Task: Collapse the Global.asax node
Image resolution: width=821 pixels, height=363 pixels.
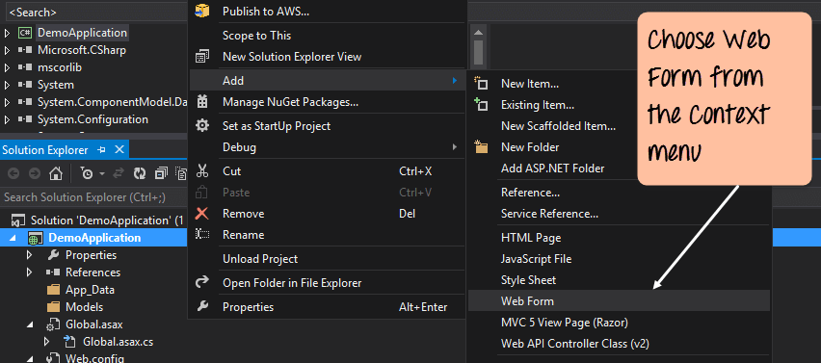Action: tap(30, 325)
